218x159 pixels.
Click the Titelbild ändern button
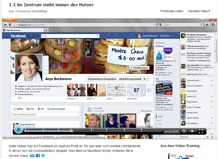coord(138,68)
